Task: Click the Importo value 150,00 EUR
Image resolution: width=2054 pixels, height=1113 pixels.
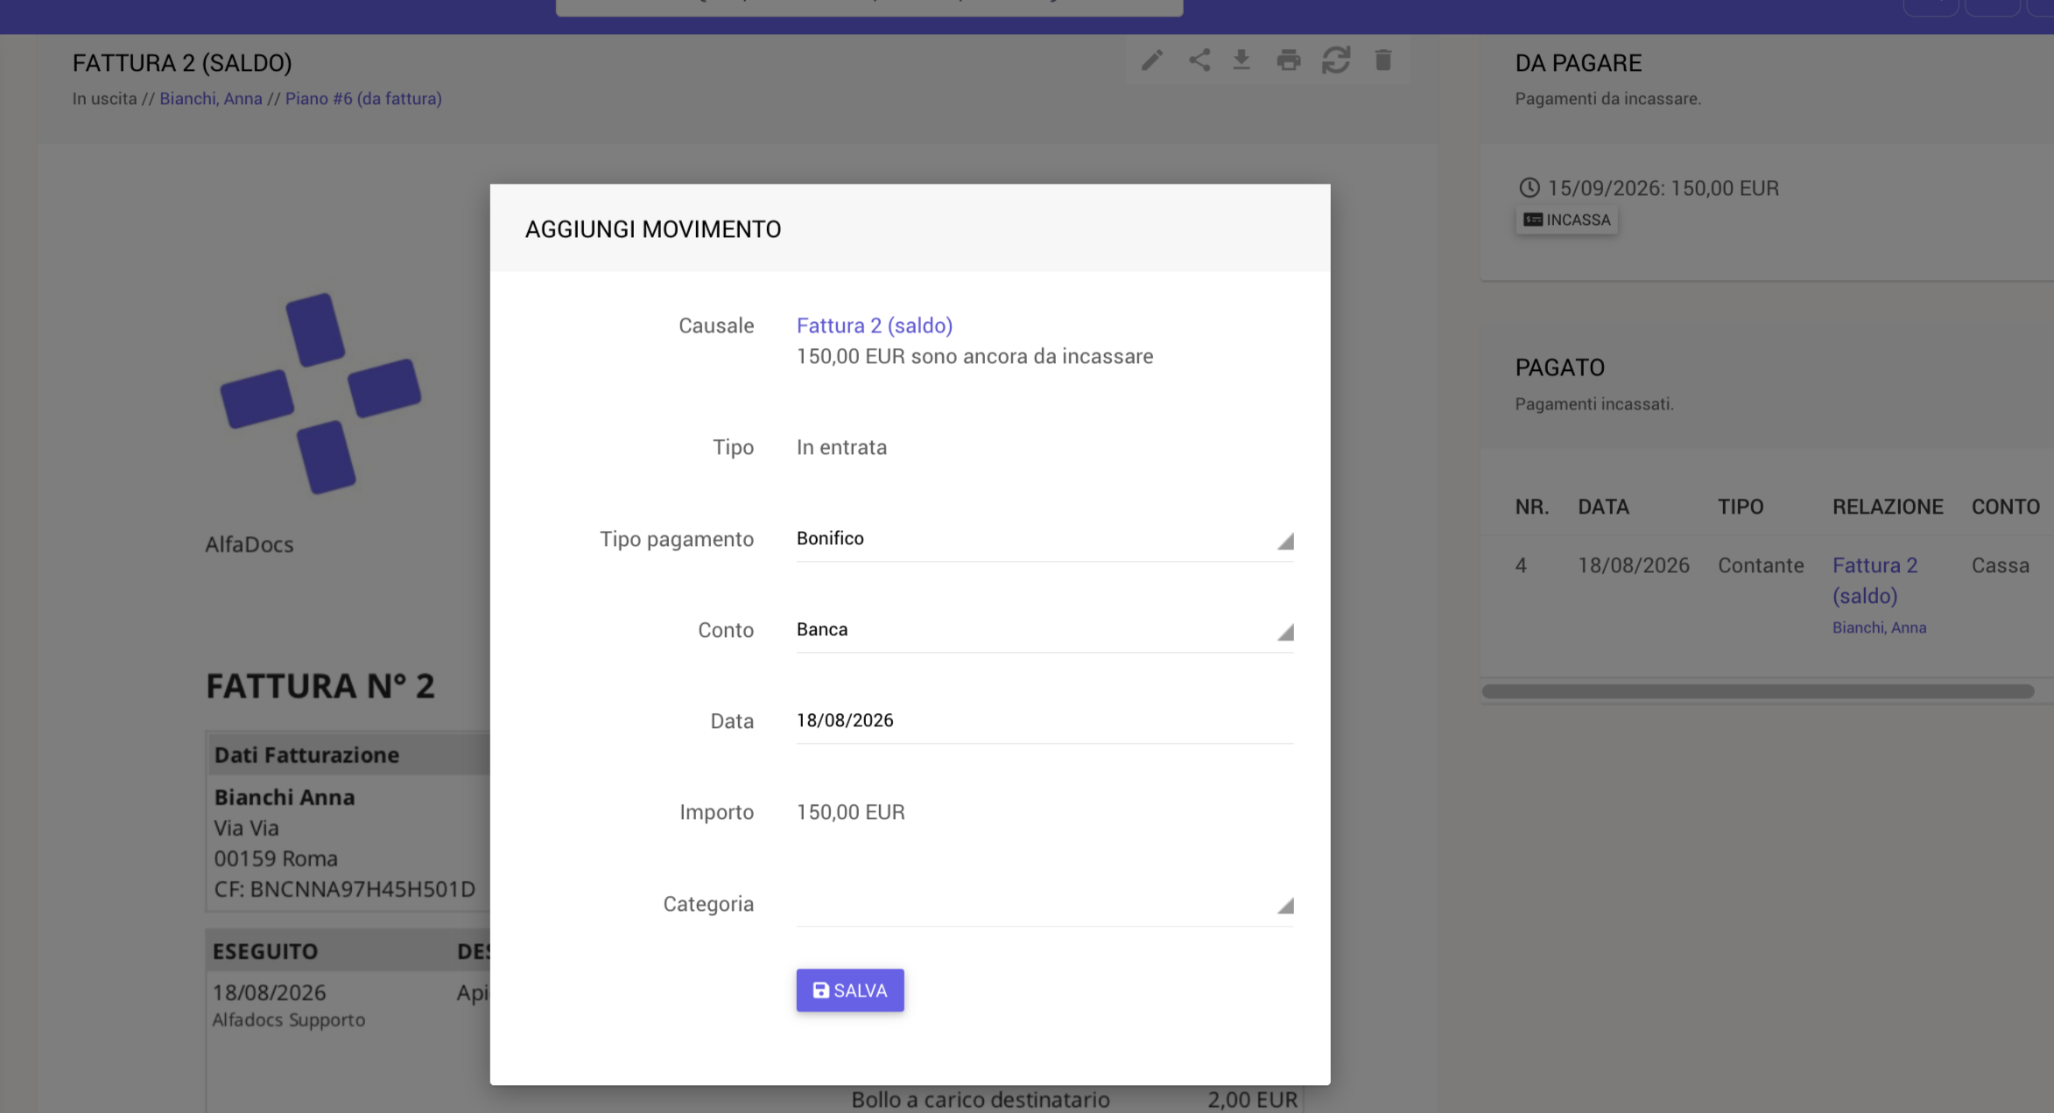Action: (851, 813)
